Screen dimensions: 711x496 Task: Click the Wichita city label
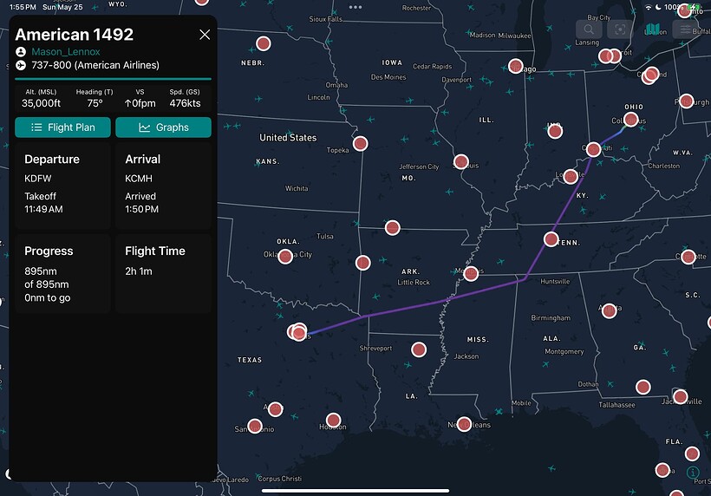297,188
